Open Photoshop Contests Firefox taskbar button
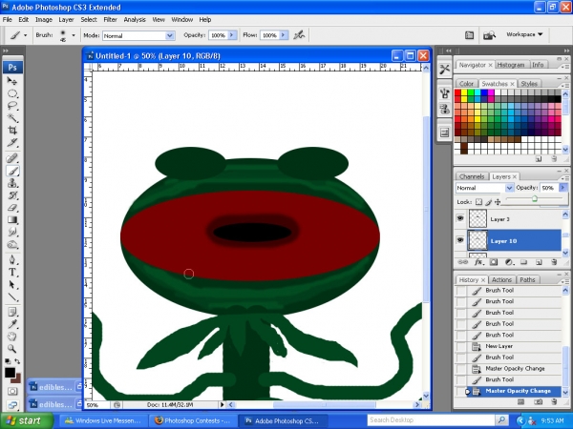 (192, 421)
